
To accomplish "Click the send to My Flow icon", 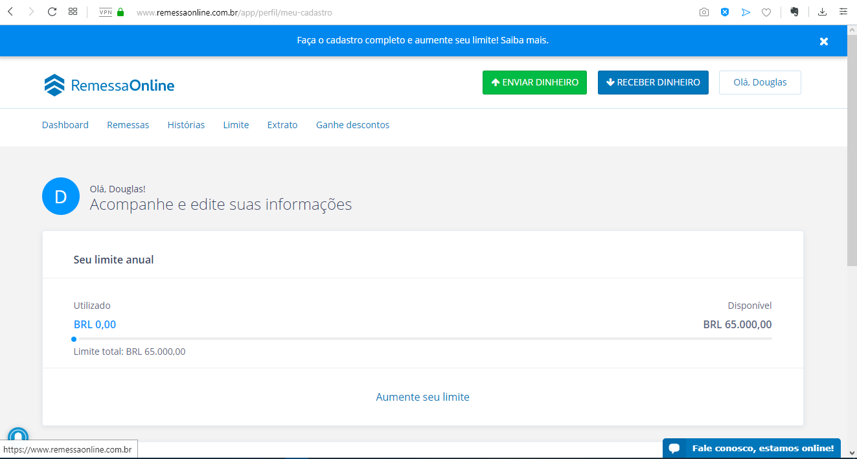I will (746, 12).
